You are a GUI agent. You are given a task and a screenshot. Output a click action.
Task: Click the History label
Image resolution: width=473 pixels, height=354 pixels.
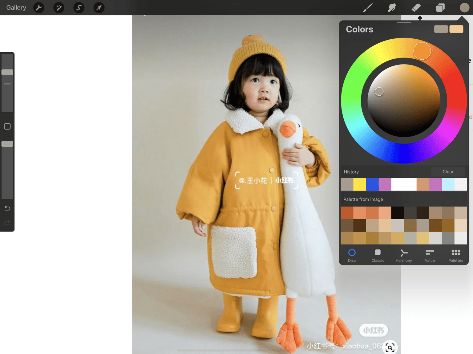351,172
